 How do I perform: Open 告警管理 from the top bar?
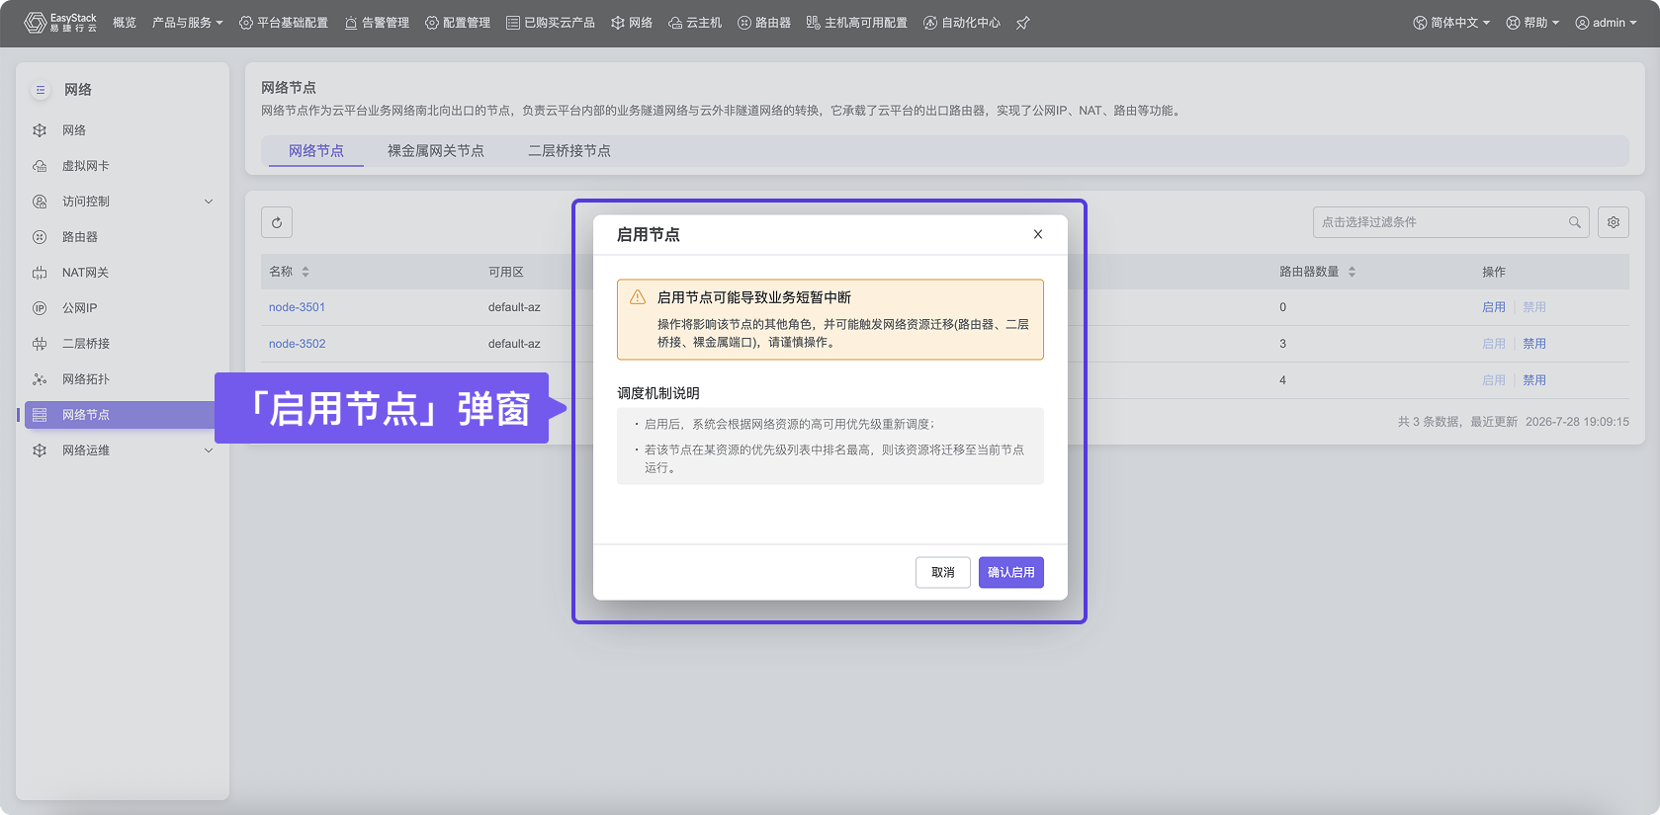click(377, 23)
